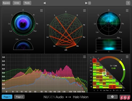
Task: Click the C node atop the correlation web
Action: coord(66,12)
